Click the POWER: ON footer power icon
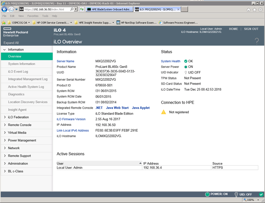The image size is (265, 203). [x=207, y=194]
